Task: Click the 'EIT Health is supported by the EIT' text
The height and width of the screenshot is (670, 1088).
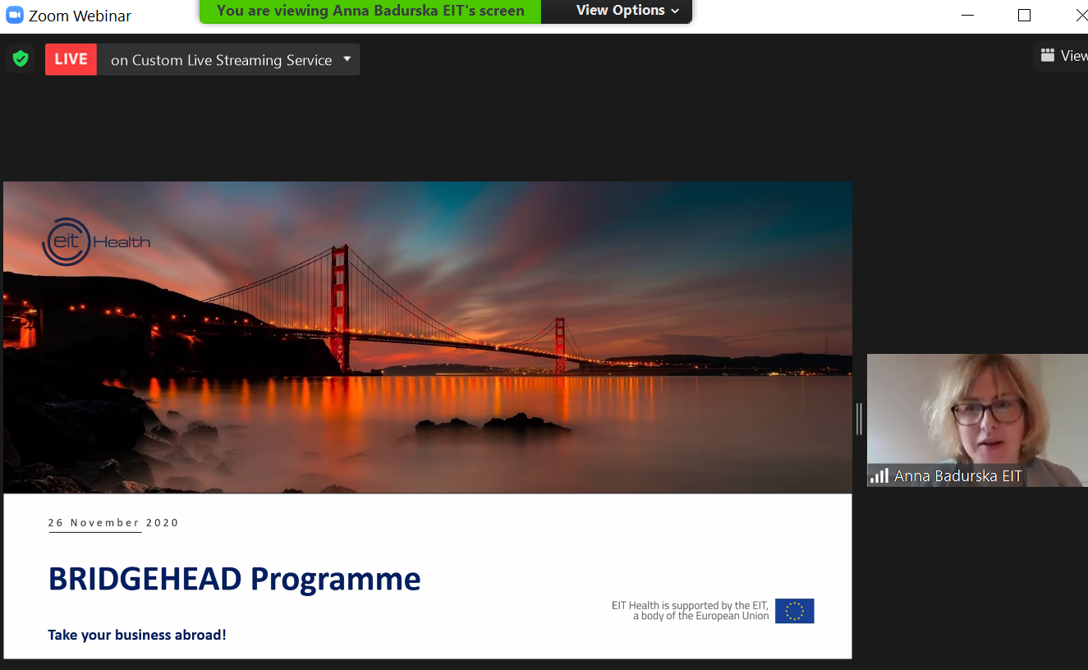Action: (x=690, y=606)
